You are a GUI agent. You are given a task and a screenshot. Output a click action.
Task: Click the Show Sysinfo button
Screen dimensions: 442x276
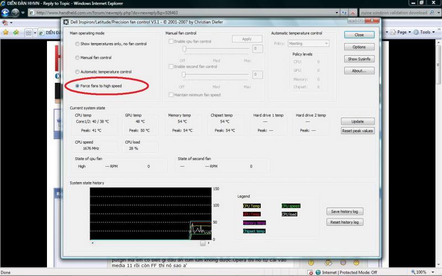click(x=359, y=59)
